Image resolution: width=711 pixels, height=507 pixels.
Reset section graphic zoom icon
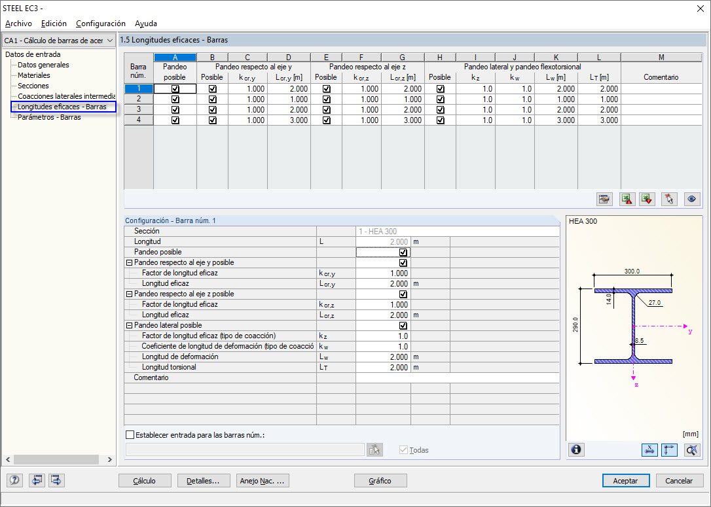[692, 449]
